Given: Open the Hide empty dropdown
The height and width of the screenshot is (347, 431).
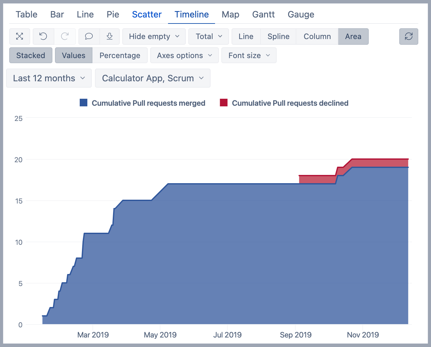Looking at the screenshot, I should tap(154, 37).
